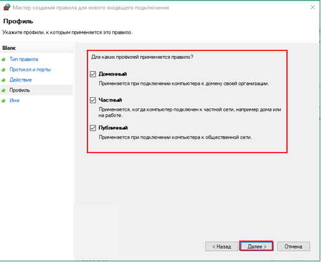
Task: Go to the Тип правила step
Action: (24, 59)
